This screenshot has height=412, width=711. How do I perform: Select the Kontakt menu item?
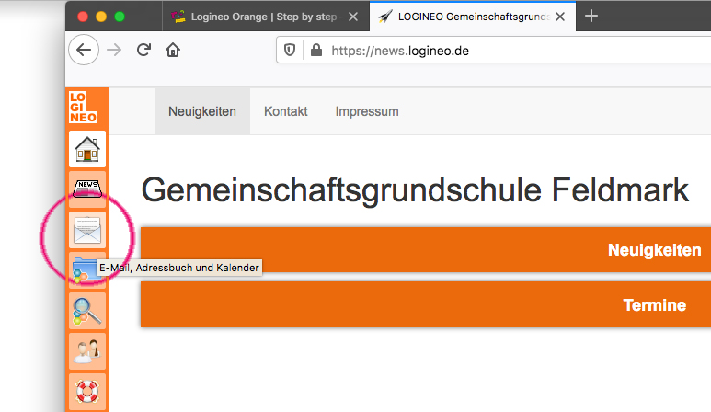click(286, 111)
